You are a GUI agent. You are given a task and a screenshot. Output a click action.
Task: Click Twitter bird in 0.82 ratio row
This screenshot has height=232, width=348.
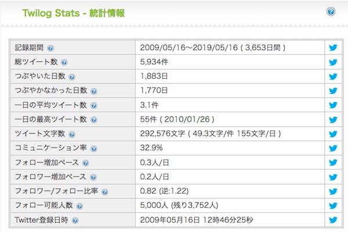click(333, 192)
